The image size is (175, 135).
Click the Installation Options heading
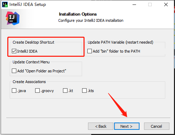click(x=78, y=14)
